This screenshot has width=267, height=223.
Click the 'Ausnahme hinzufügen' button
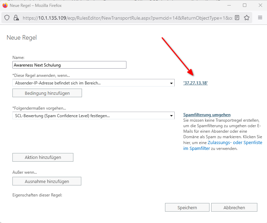[47, 181]
